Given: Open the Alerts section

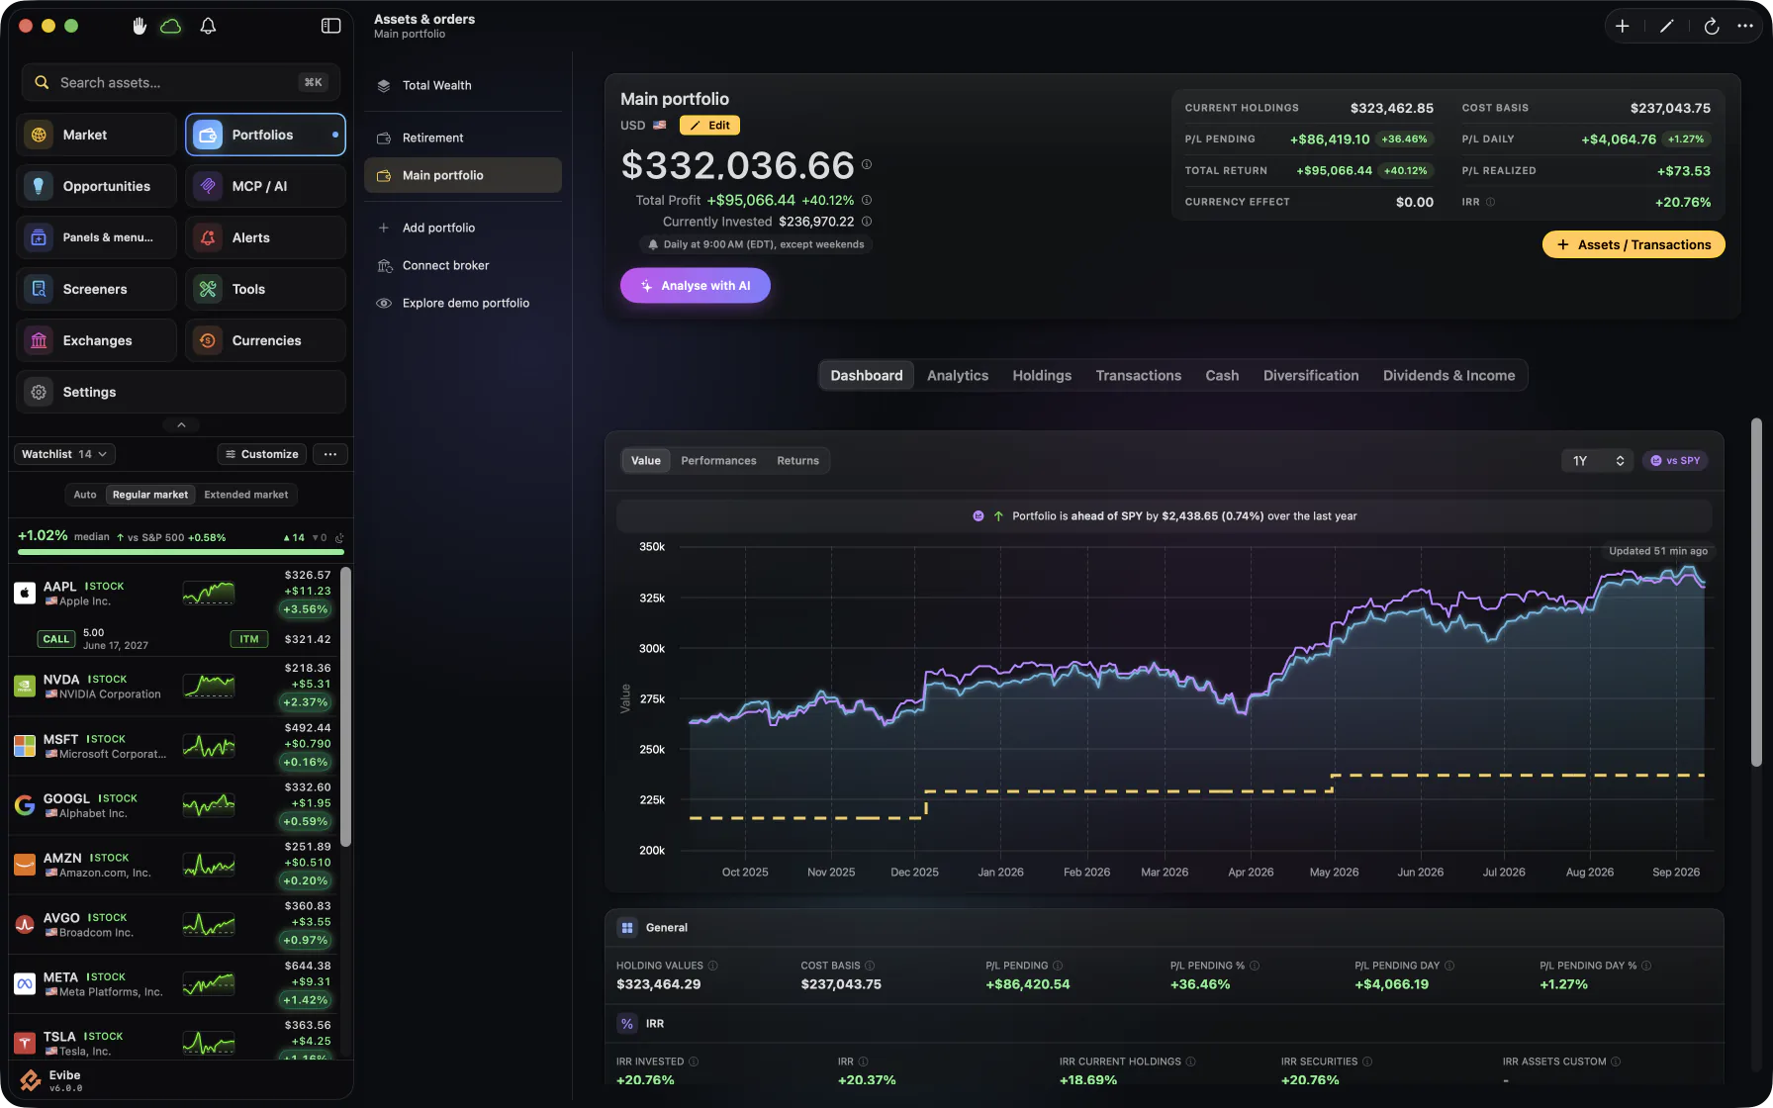Looking at the screenshot, I should (x=265, y=237).
